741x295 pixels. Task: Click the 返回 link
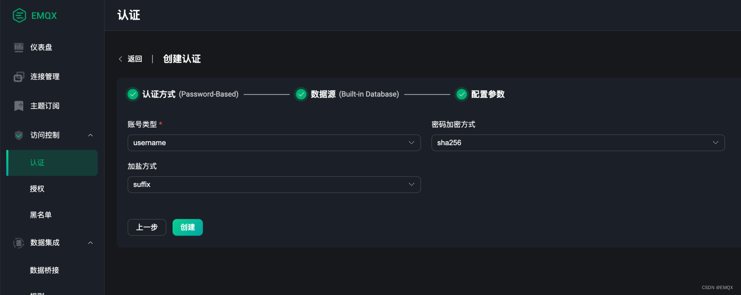tap(135, 59)
